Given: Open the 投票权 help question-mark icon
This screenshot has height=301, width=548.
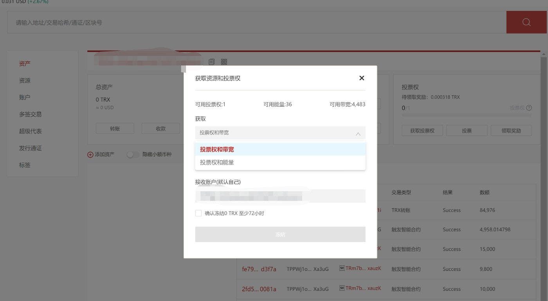Looking at the screenshot, I should 529,108.
